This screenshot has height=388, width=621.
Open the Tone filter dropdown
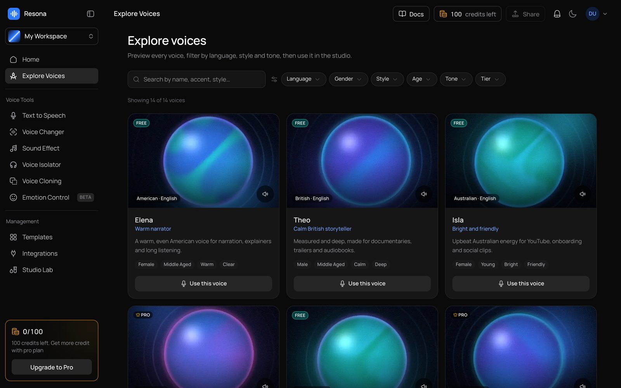pos(456,79)
